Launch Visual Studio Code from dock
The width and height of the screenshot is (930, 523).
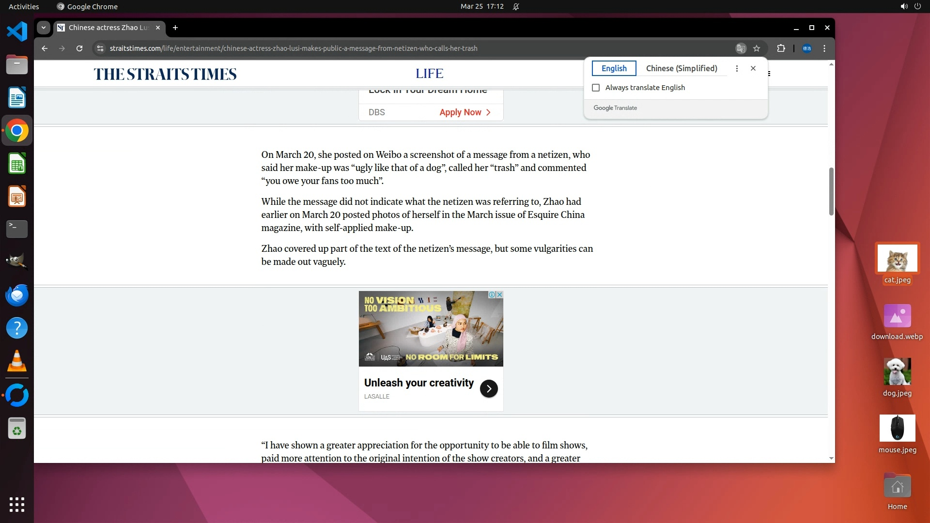17,32
